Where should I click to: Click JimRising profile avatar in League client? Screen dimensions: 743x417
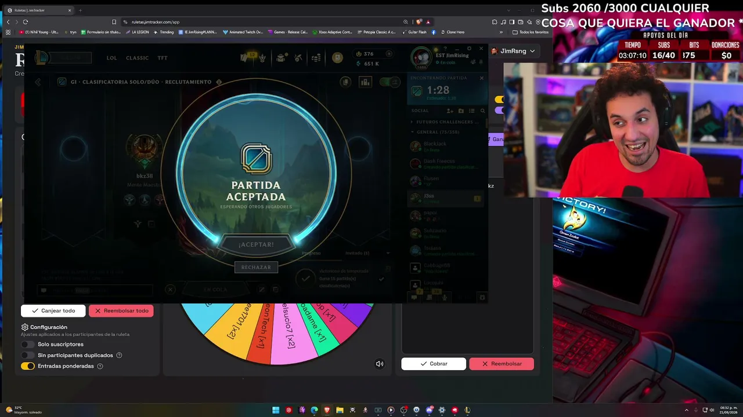coord(421,57)
